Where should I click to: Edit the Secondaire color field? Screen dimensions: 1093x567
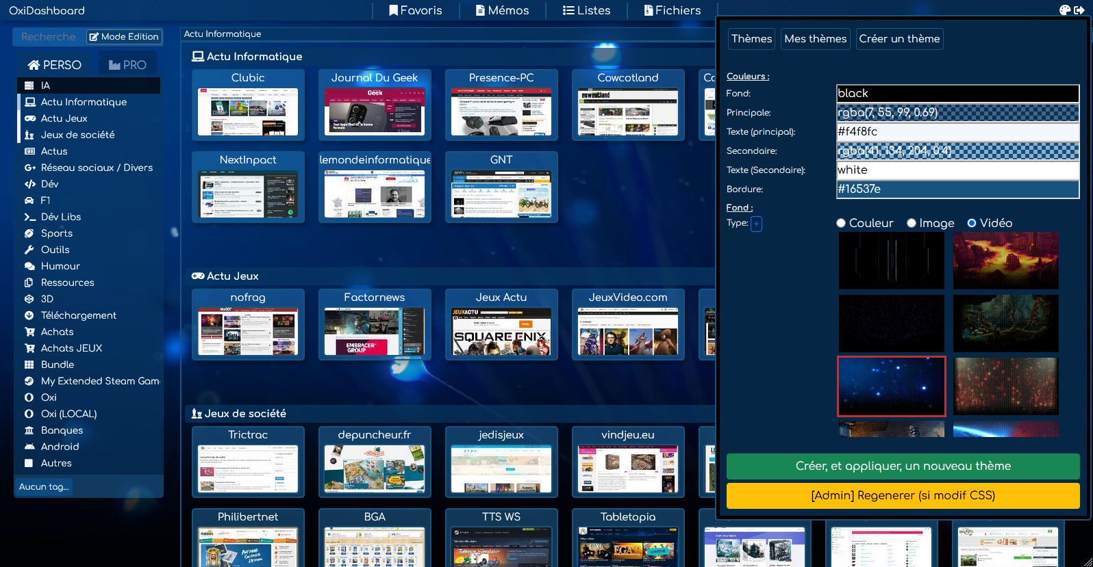(958, 151)
